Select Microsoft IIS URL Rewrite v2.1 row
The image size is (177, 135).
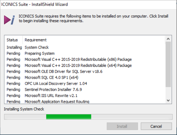pyautogui.click(x=85, y=95)
